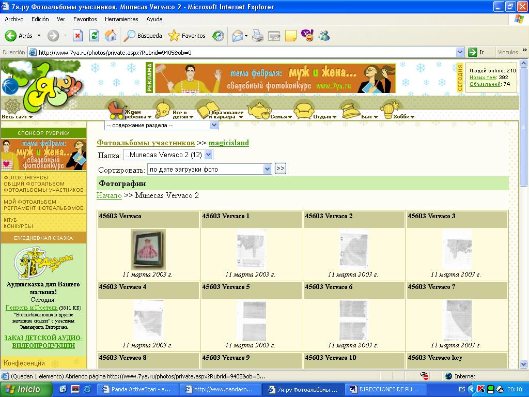
Task: Click МОЙ ФОТОАЛЬБОМ sidebar link
Action: point(30,202)
